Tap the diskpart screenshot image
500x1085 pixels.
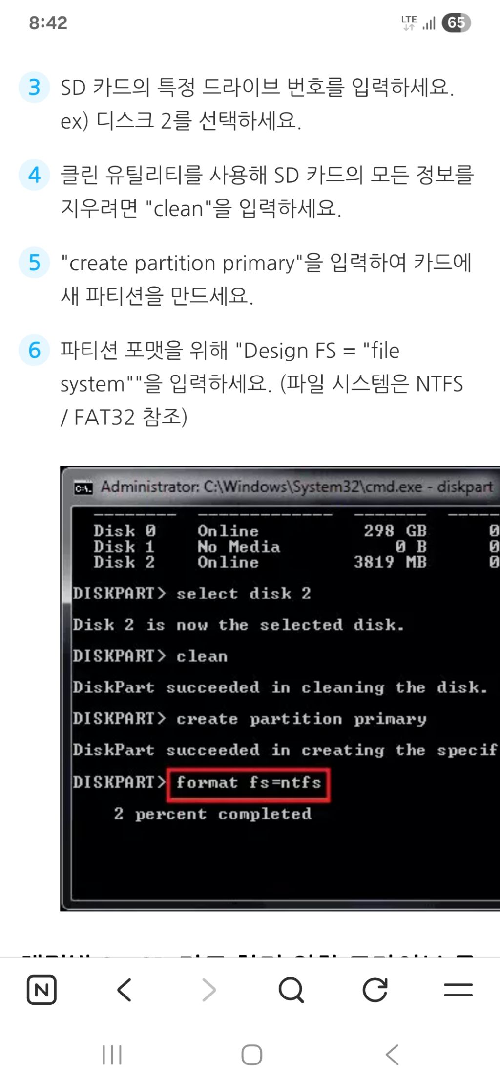[x=280, y=688]
